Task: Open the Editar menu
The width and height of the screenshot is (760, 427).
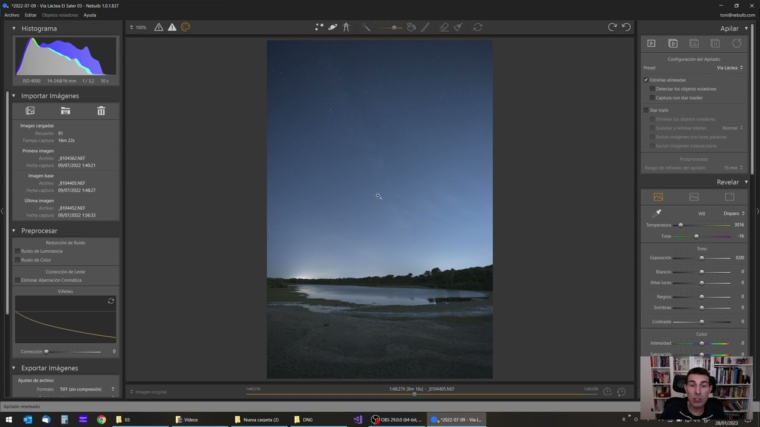Action: point(30,15)
